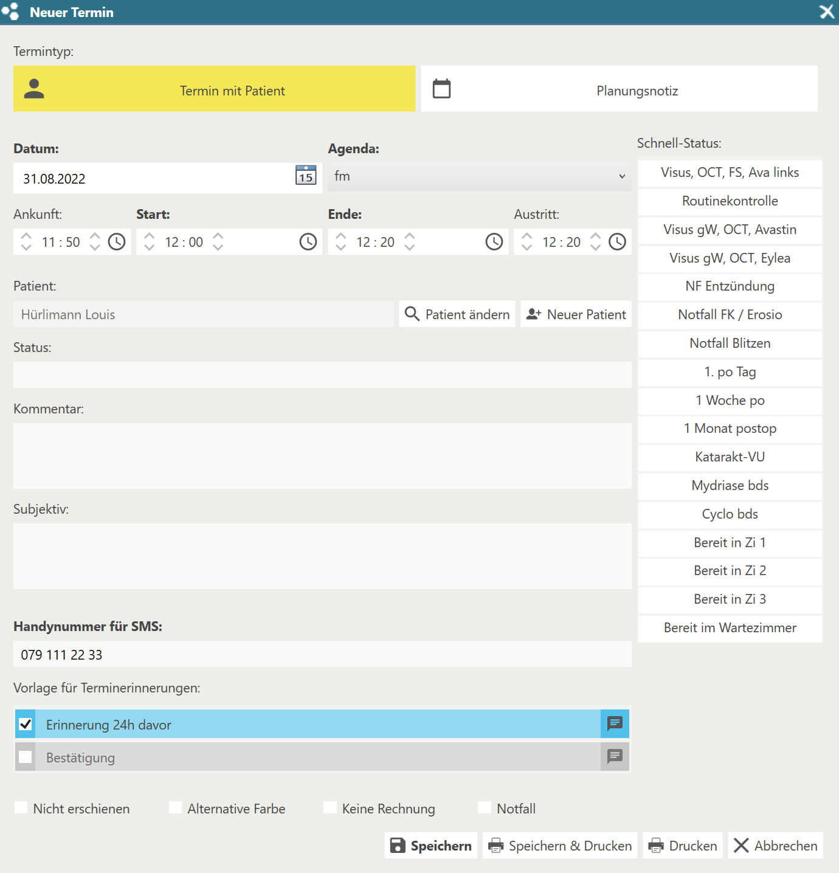Choose Routinekontrolle quick status

pyautogui.click(x=730, y=201)
